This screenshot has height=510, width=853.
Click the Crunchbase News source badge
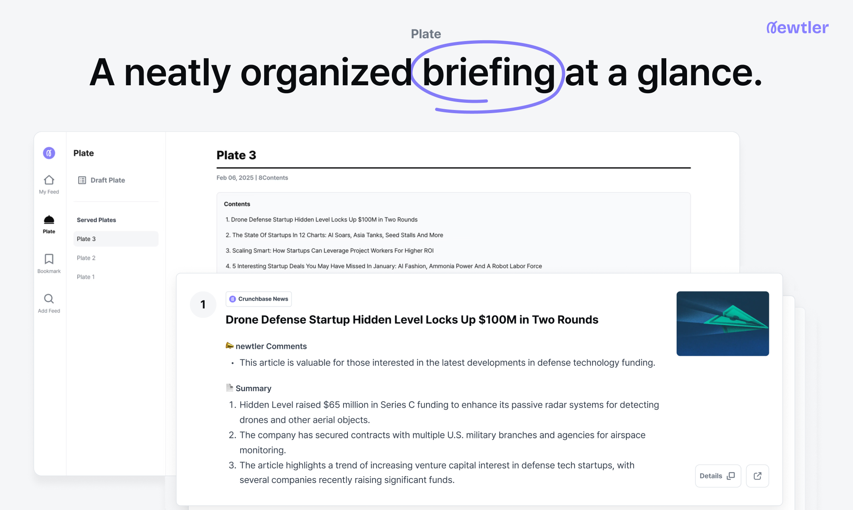pyautogui.click(x=259, y=299)
